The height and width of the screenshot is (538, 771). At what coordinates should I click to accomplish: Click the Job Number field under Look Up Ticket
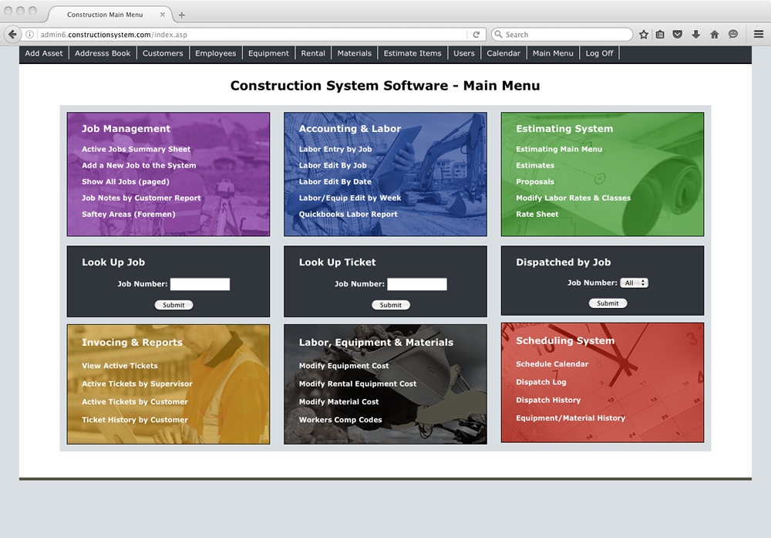click(417, 283)
